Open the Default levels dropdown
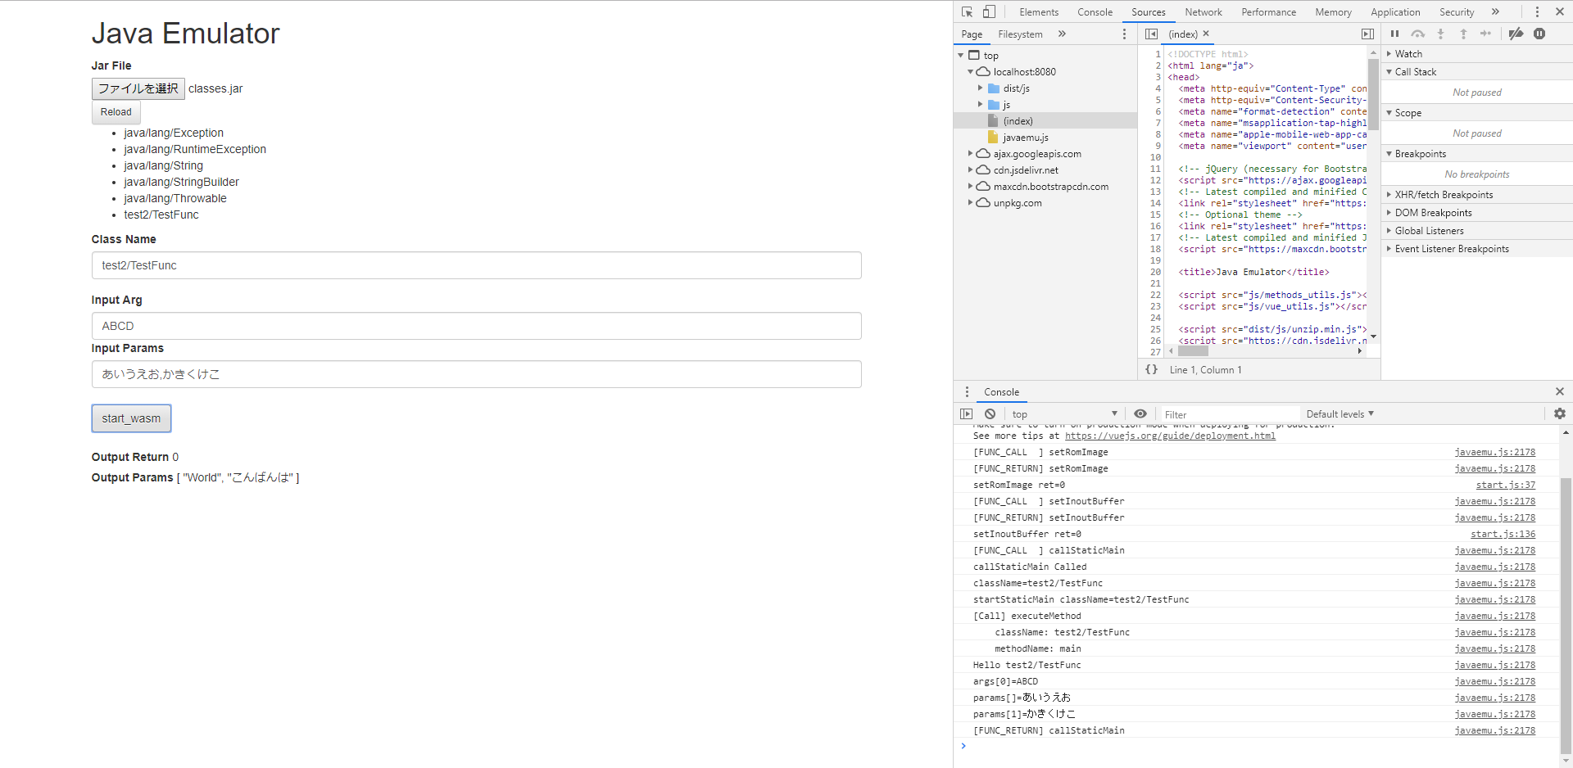This screenshot has width=1573, height=768. [1339, 413]
